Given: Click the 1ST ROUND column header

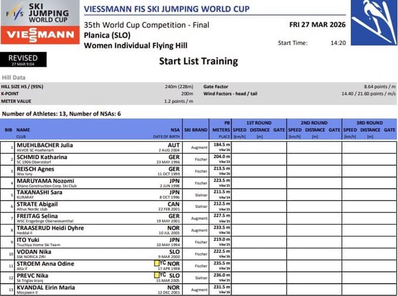Looking at the screenshot, I should point(258,123).
